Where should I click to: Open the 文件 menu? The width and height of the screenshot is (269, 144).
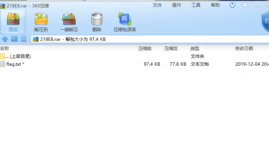pos(157,5)
